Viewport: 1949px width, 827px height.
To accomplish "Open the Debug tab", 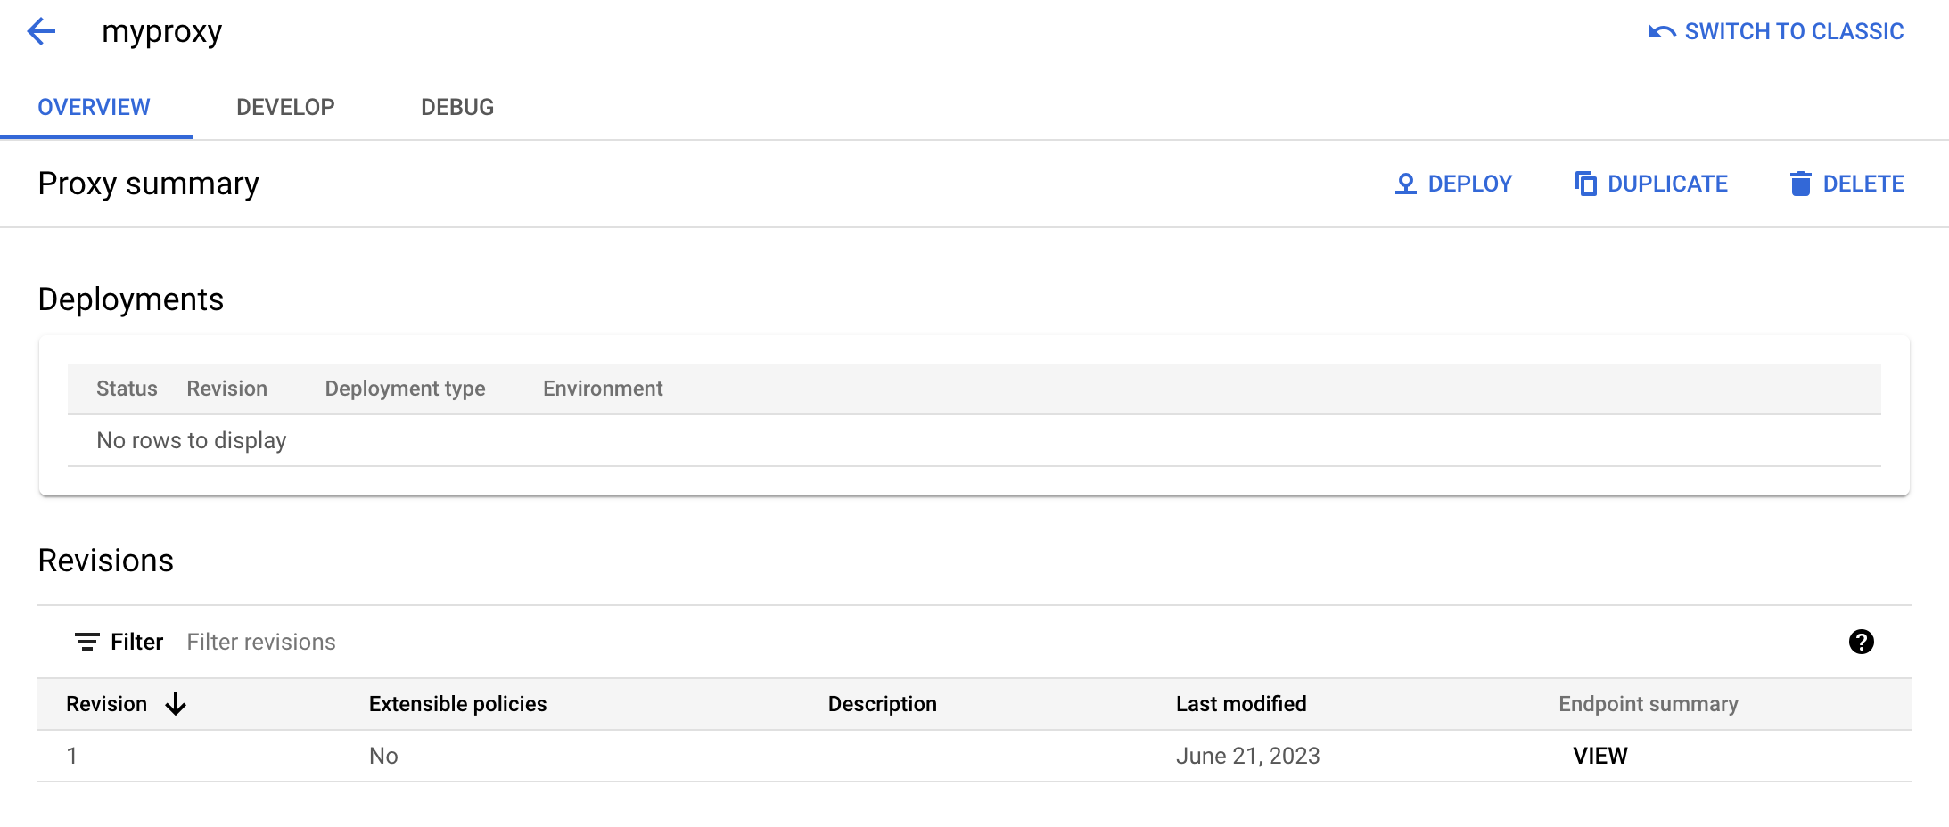I will pyautogui.click(x=457, y=107).
